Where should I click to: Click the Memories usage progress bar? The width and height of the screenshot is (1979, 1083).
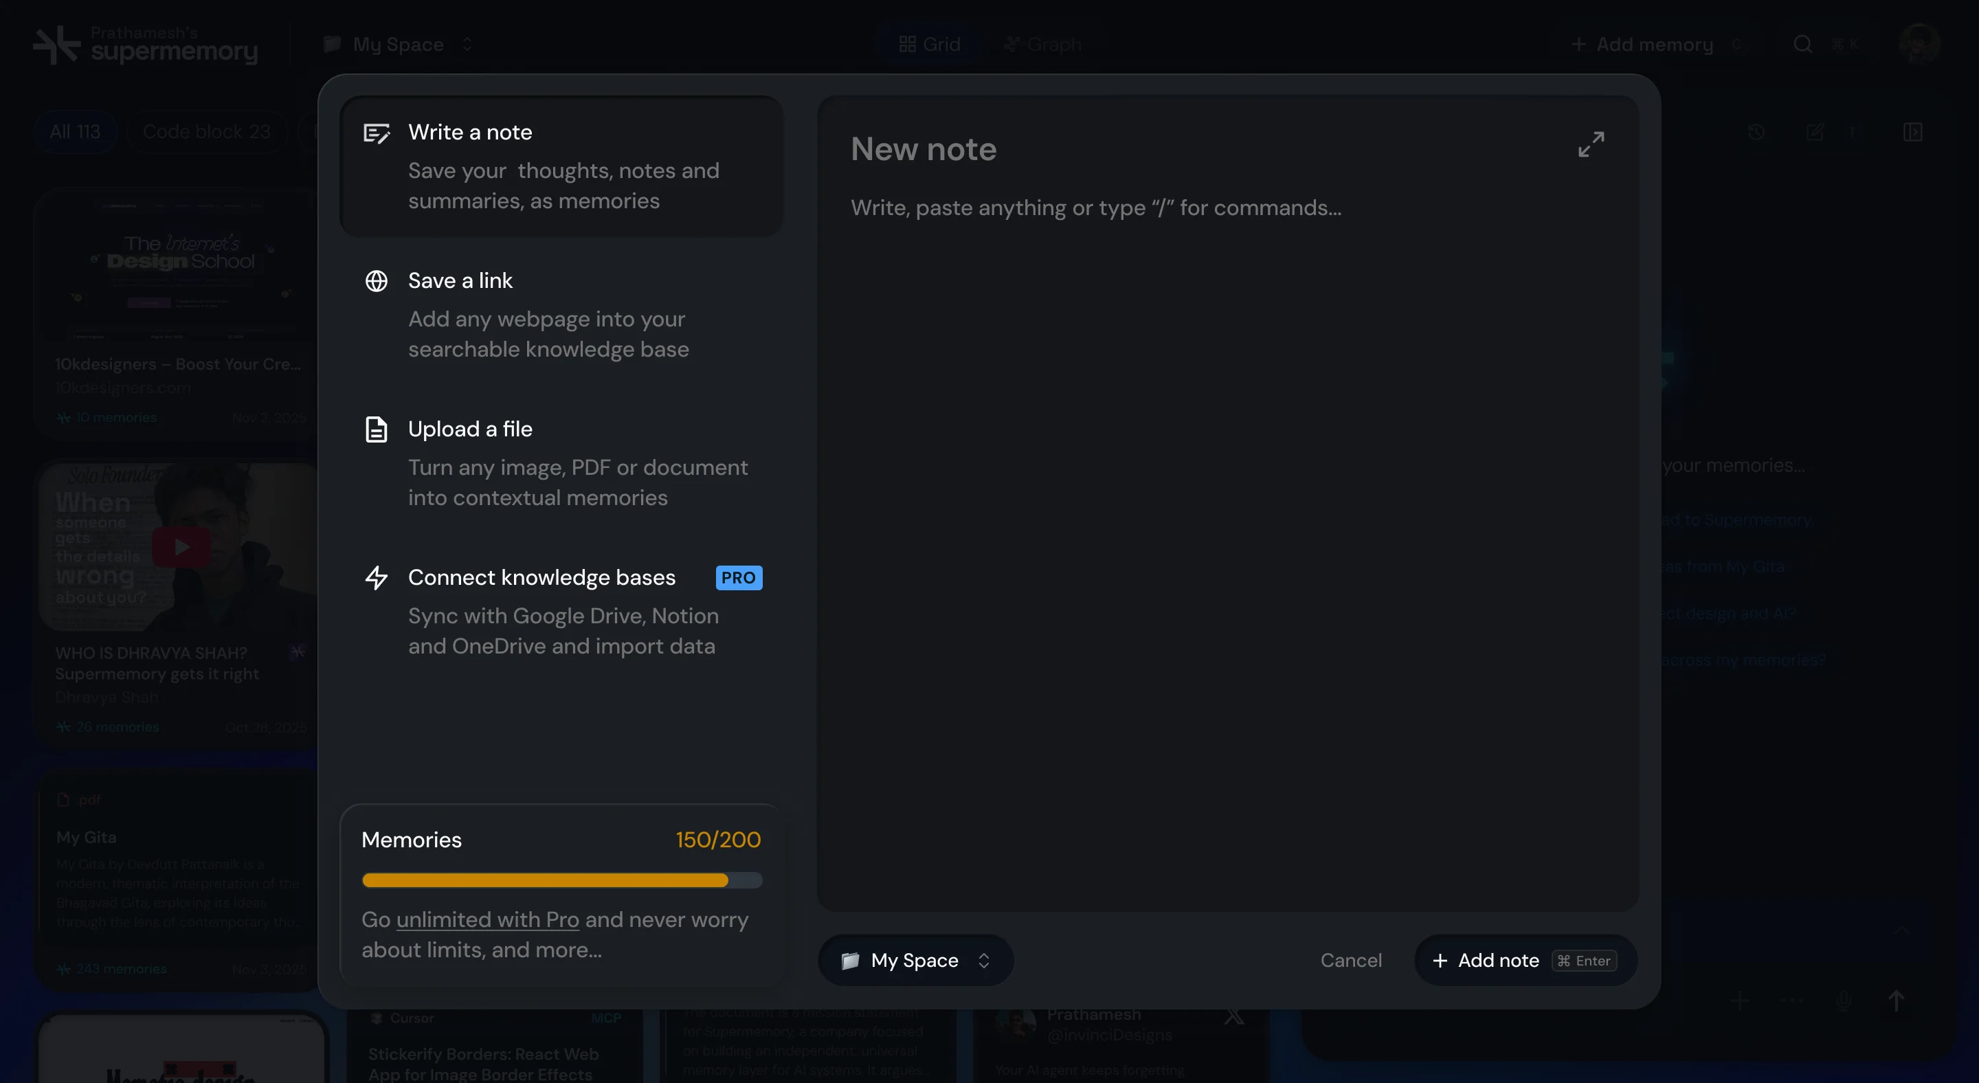(561, 880)
